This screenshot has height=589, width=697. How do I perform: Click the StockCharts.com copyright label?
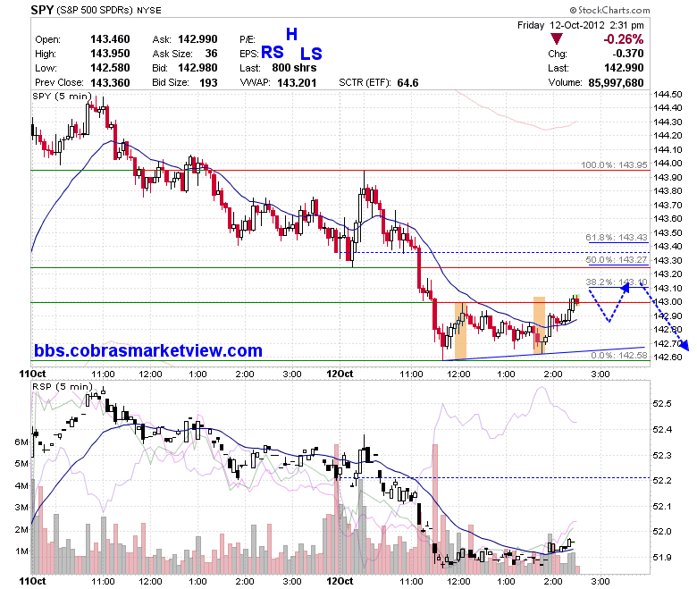pyautogui.click(x=609, y=10)
